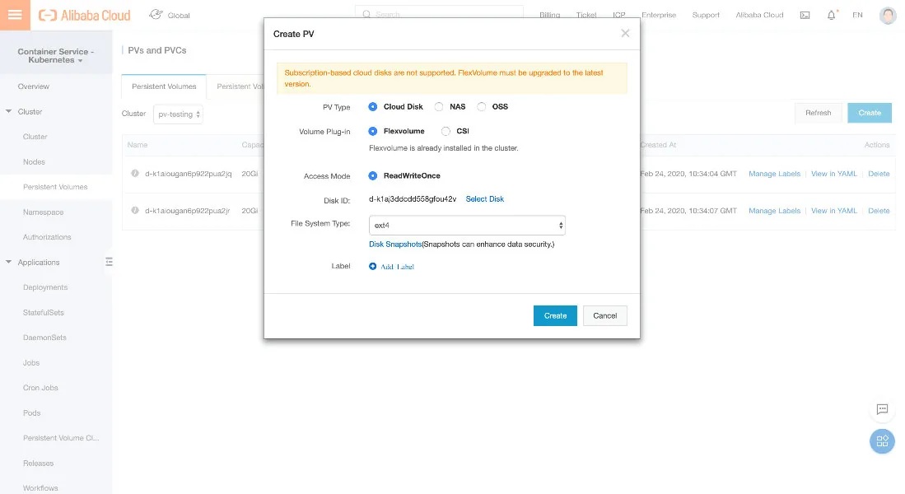The height and width of the screenshot is (494, 905).
Task: Delete the volume created at 10:34:07
Action: click(879, 211)
